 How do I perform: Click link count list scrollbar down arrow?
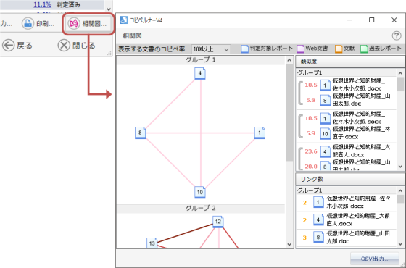(400, 243)
